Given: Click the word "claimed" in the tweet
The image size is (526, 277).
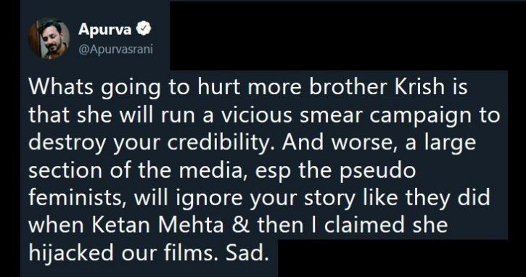Looking at the screenshot, I should click(364, 226).
